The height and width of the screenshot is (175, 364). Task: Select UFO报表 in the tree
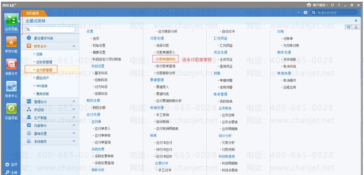tap(42, 86)
